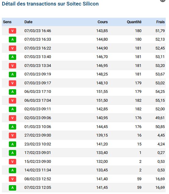169x194 pixels.
Task: Click the Cours column header
Action: coord(103,22)
